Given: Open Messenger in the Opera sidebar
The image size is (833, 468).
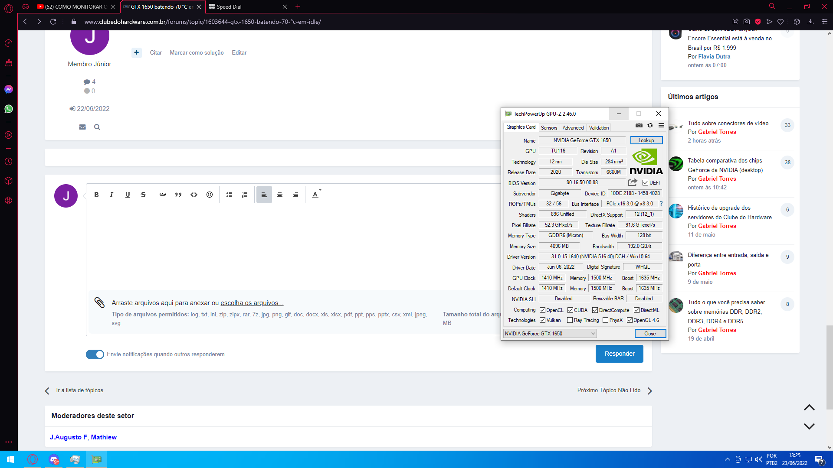Looking at the screenshot, I should click(x=9, y=89).
